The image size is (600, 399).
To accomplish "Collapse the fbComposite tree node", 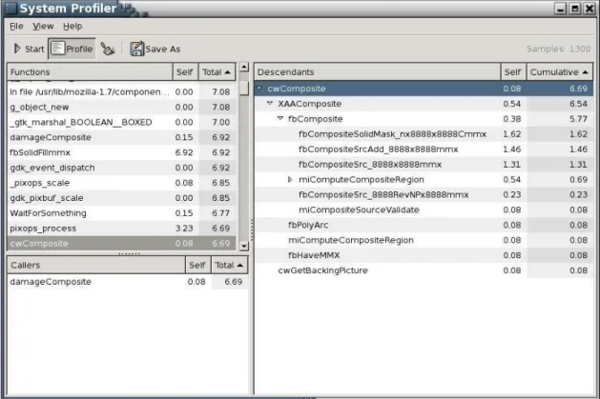I will (x=280, y=118).
